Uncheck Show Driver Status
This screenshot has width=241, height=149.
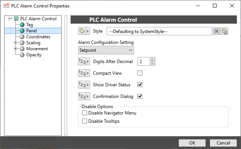(140, 85)
